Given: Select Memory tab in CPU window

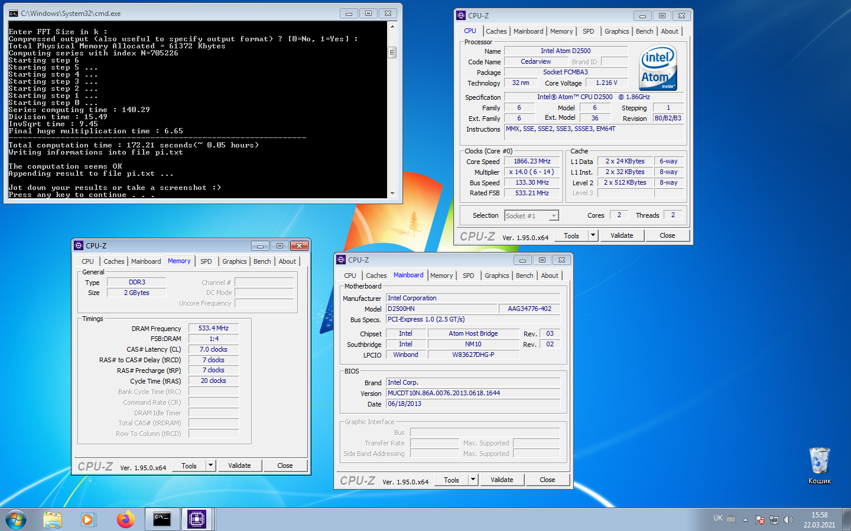Looking at the screenshot, I should pos(561,31).
